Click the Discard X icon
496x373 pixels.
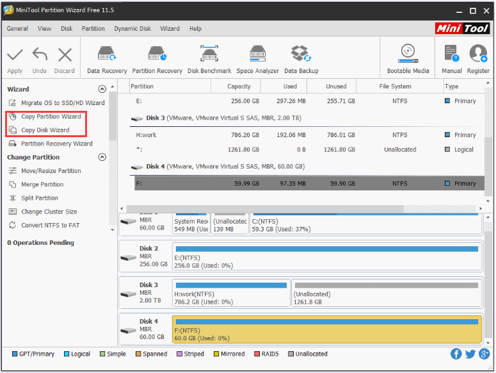(65, 54)
